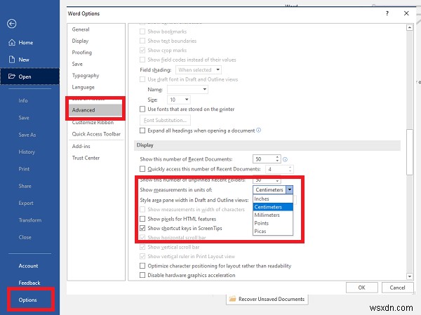Enable Show pixels for HTML features

click(x=142, y=219)
